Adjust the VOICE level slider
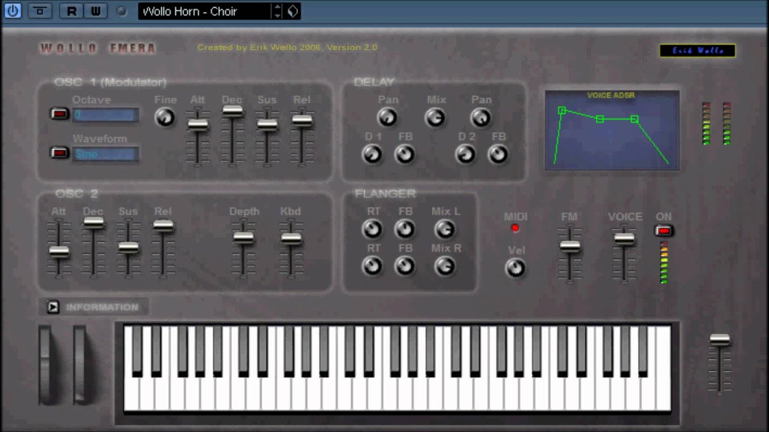 [624, 238]
